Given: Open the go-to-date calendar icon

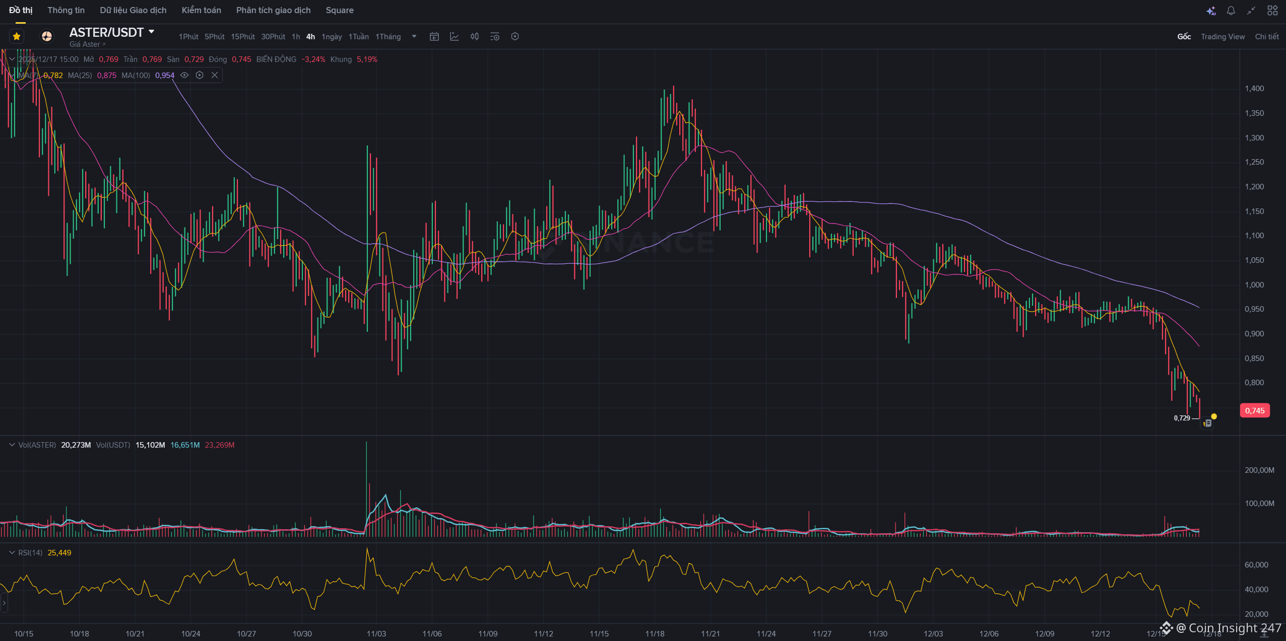Looking at the screenshot, I should click(x=434, y=36).
